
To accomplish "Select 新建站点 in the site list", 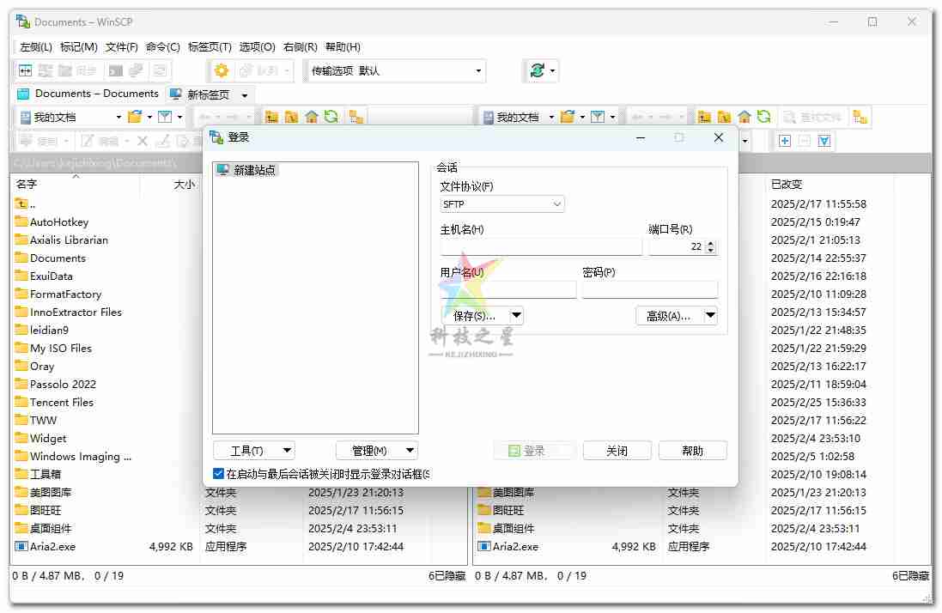I will [x=254, y=170].
